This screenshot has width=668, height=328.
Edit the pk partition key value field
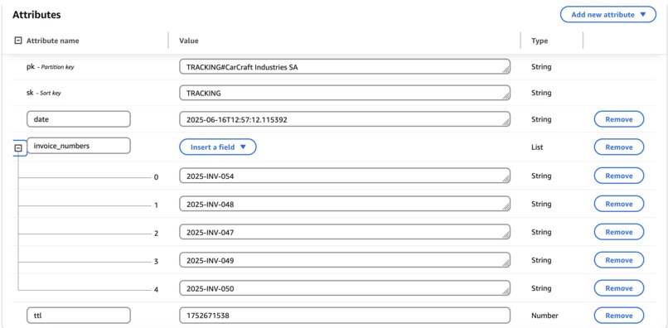(x=345, y=66)
